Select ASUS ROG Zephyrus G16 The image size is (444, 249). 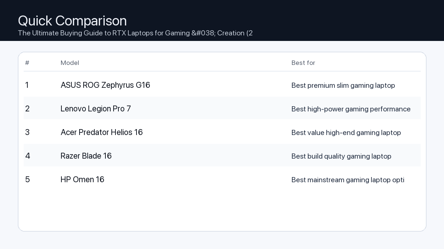click(105, 85)
